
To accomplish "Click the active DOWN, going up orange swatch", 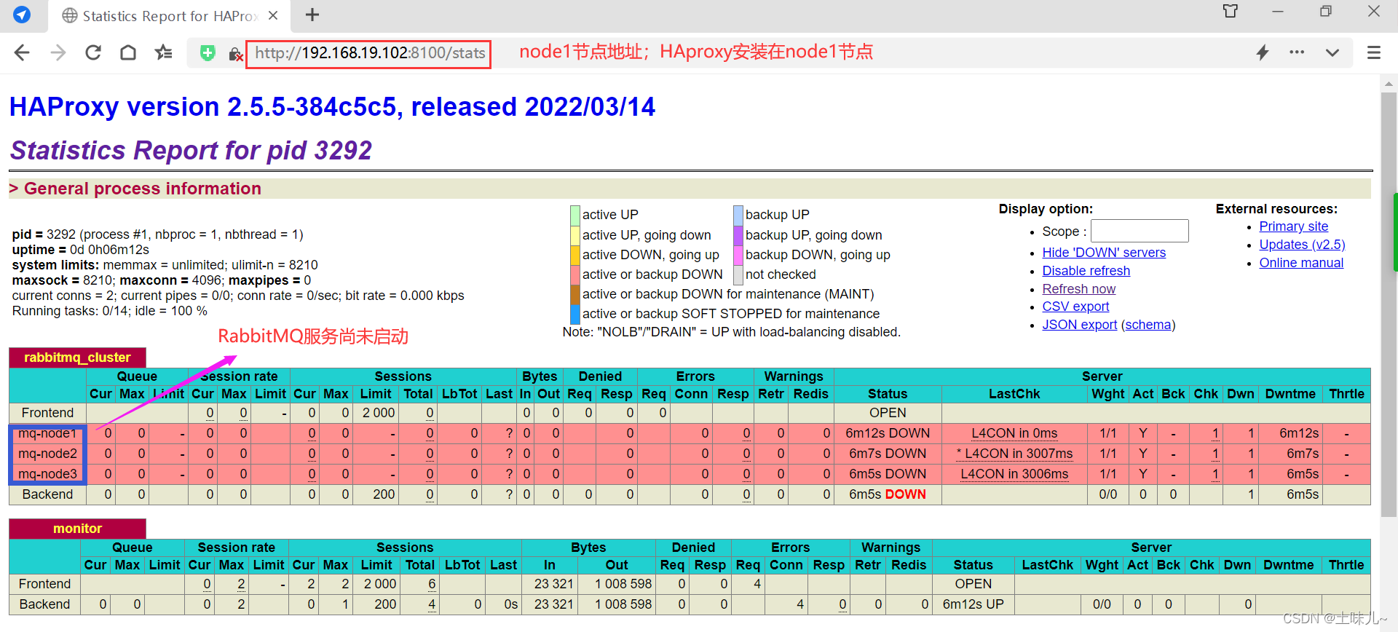I will click(x=575, y=255).
